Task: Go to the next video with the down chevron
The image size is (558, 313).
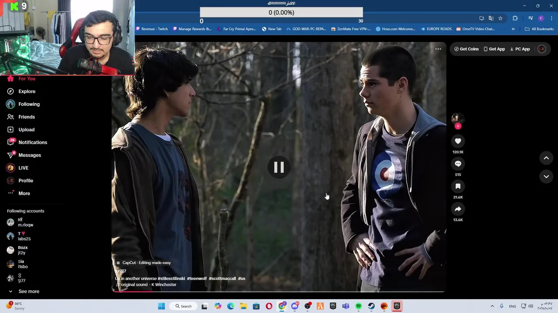Action: point(546,176)
